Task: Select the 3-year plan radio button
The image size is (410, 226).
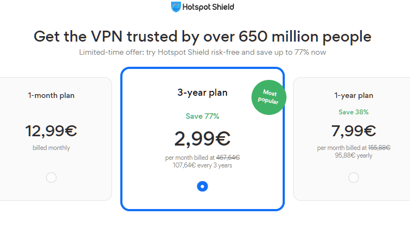Action: [x=202, y=187]
